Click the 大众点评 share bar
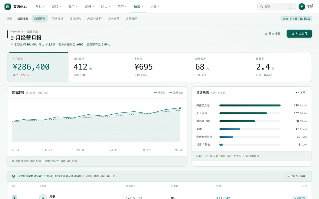Image resolution: width=319 pixels, height=199 pixels. pyautogui.click(x=250, y=113)
